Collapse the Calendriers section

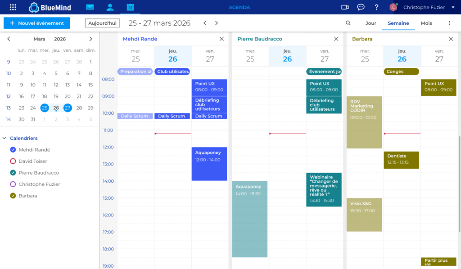point(4,138)
